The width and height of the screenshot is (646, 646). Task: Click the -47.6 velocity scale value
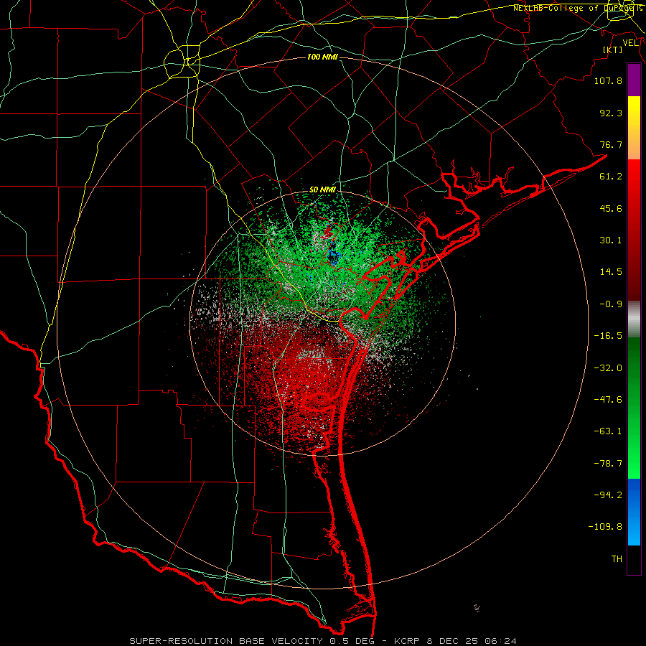coord(608,400)
